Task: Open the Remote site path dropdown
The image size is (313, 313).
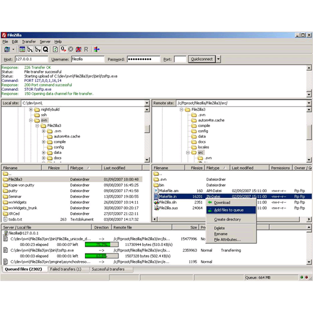Action: (x=309, y=103)
